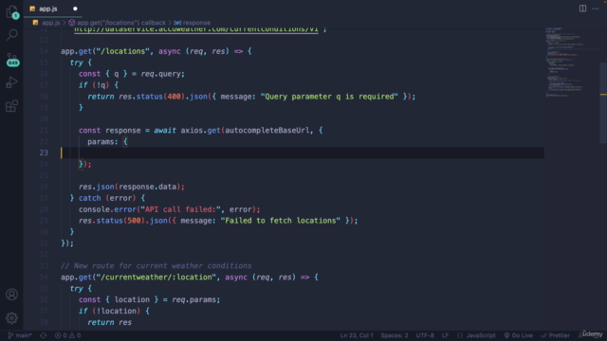Change the LF end-of-line sequence
Image resolution: width=607 pixels, height=341 pixels.
pyautogui.click(x=445, y=335)
